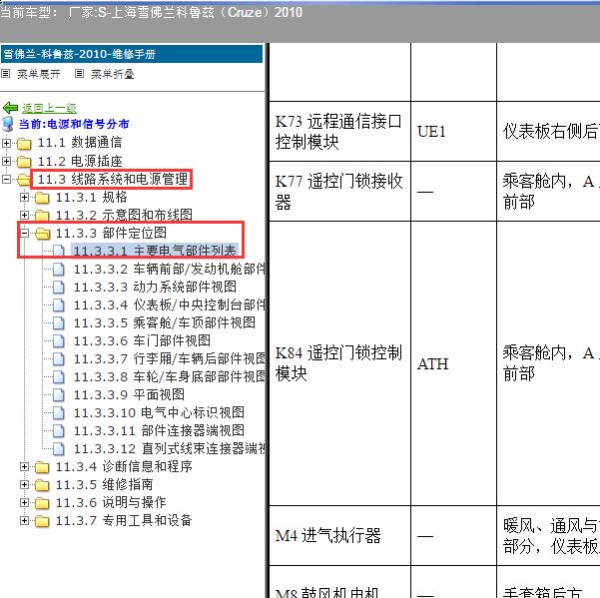600x598 pixels.
Task: Expand the 11.3.6 说明与操作 node
Action: click(25, 502)
